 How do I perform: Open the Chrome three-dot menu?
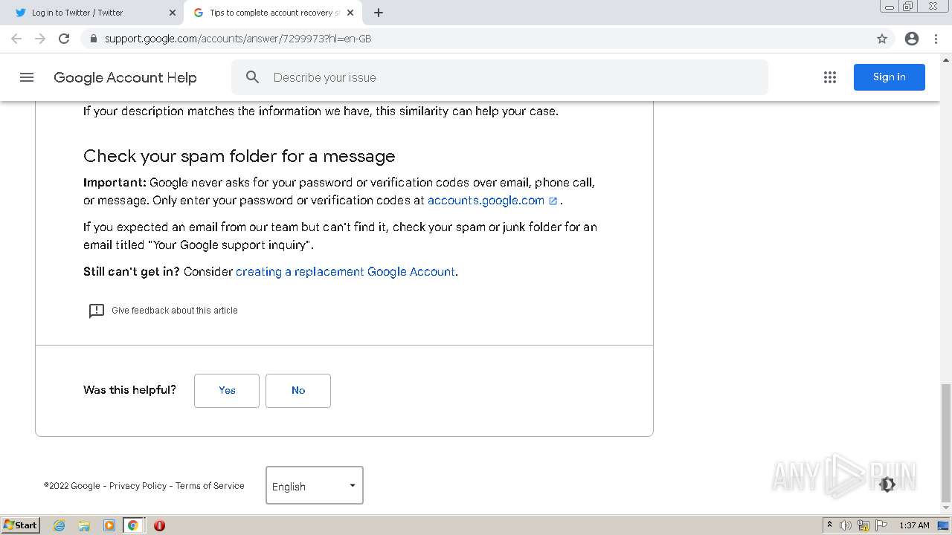tap(937, 39)
